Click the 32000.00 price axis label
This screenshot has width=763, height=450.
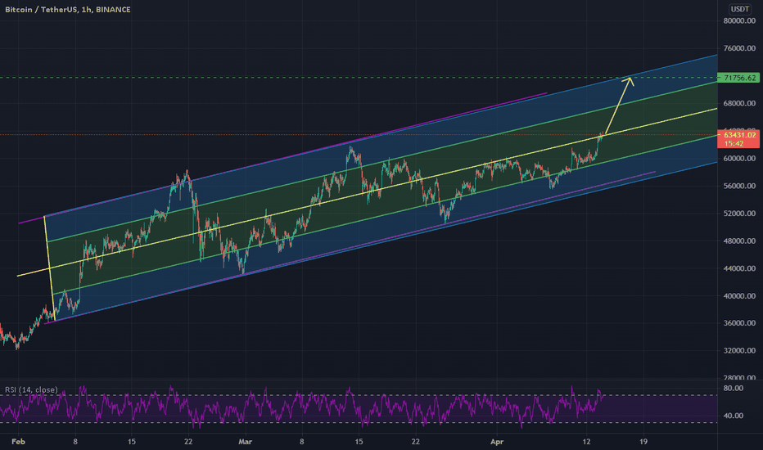tap(739, 350)
